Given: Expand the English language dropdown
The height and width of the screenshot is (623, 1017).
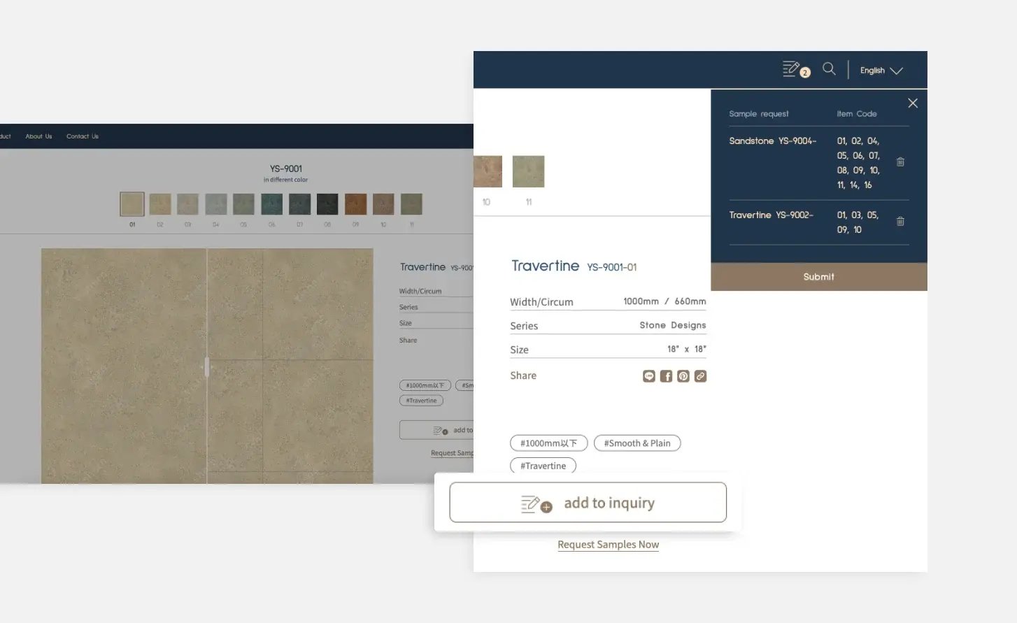Looking at the screenshot, I should [881, 71].
